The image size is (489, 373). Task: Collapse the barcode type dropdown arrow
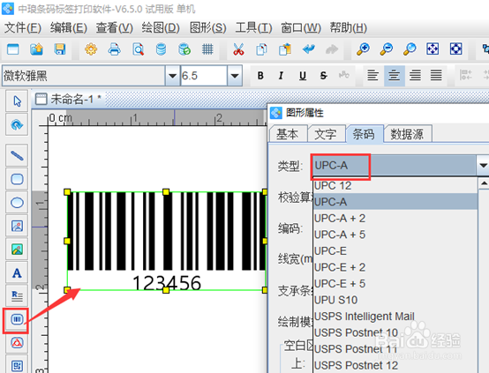point(483,165)
